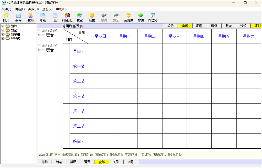
Task: Open the 设置 (Settings) gear icon
Action: tap(92, 17)
